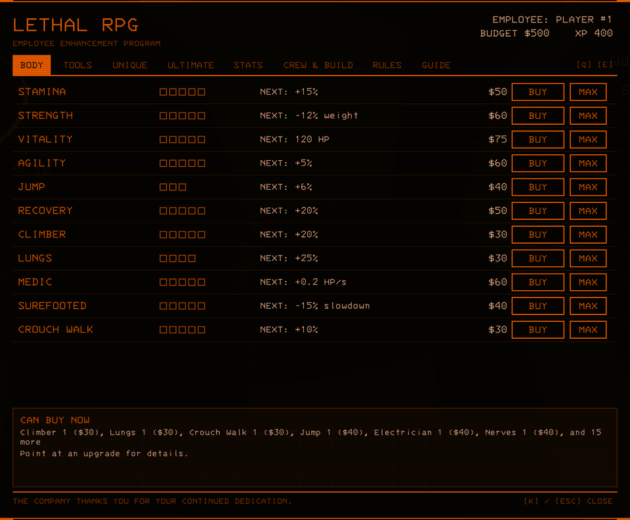
Task: Click the 'XP 400' readout
Action: (594, 33)
